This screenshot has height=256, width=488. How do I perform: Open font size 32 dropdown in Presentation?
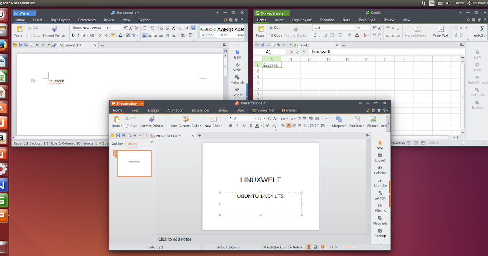264,118
